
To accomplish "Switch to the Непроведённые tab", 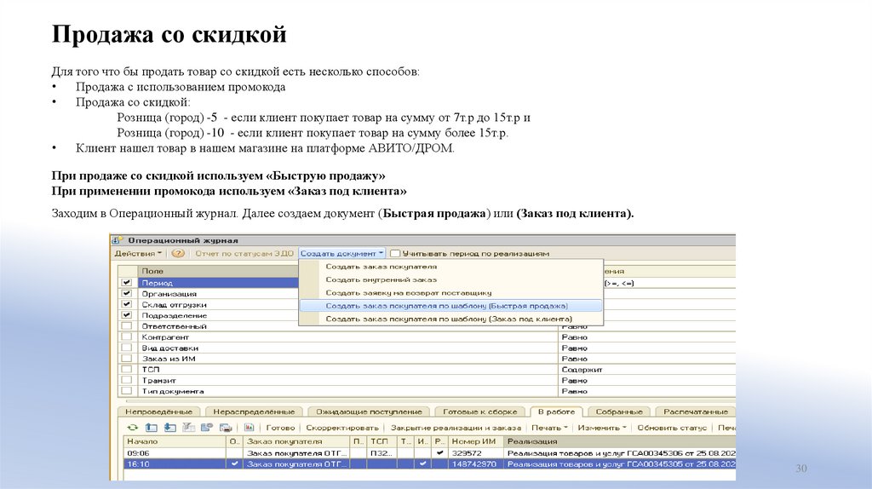I will click(158, 412).
